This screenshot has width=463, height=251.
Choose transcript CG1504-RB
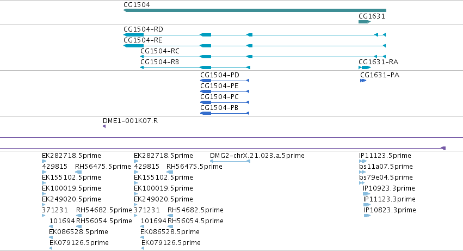point(160,62)
